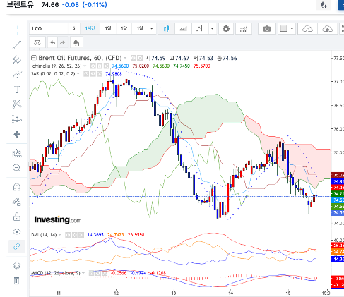Click the zoom out magnifier icon
Image resolution: width=344 pixels, height=297 pixels.
pos(17,168)
